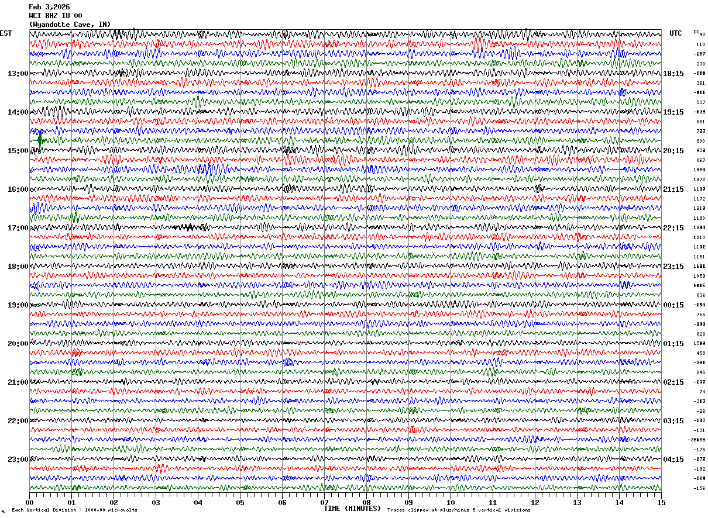Select the 19:00 EST row label
This screenshot has width=708, height=518.
click(18, 305)
